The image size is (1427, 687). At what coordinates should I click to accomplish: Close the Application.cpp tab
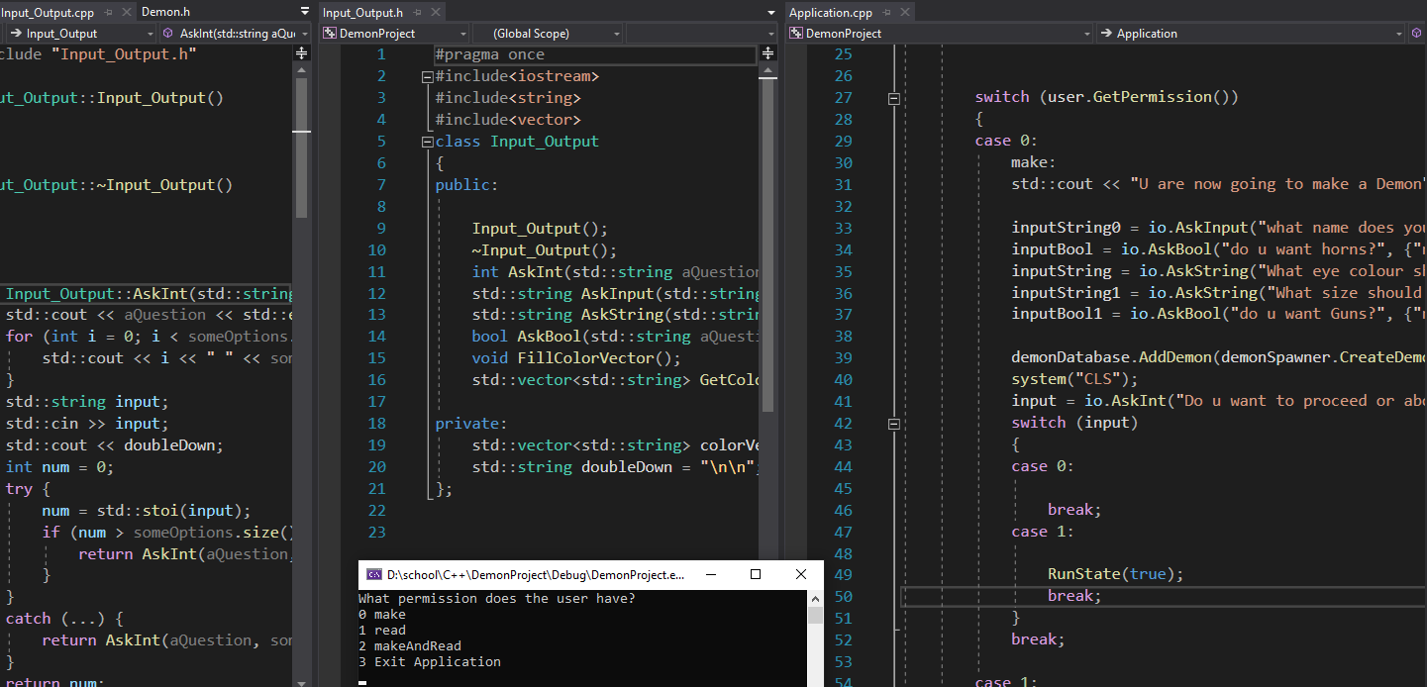(x=903, y=13)
